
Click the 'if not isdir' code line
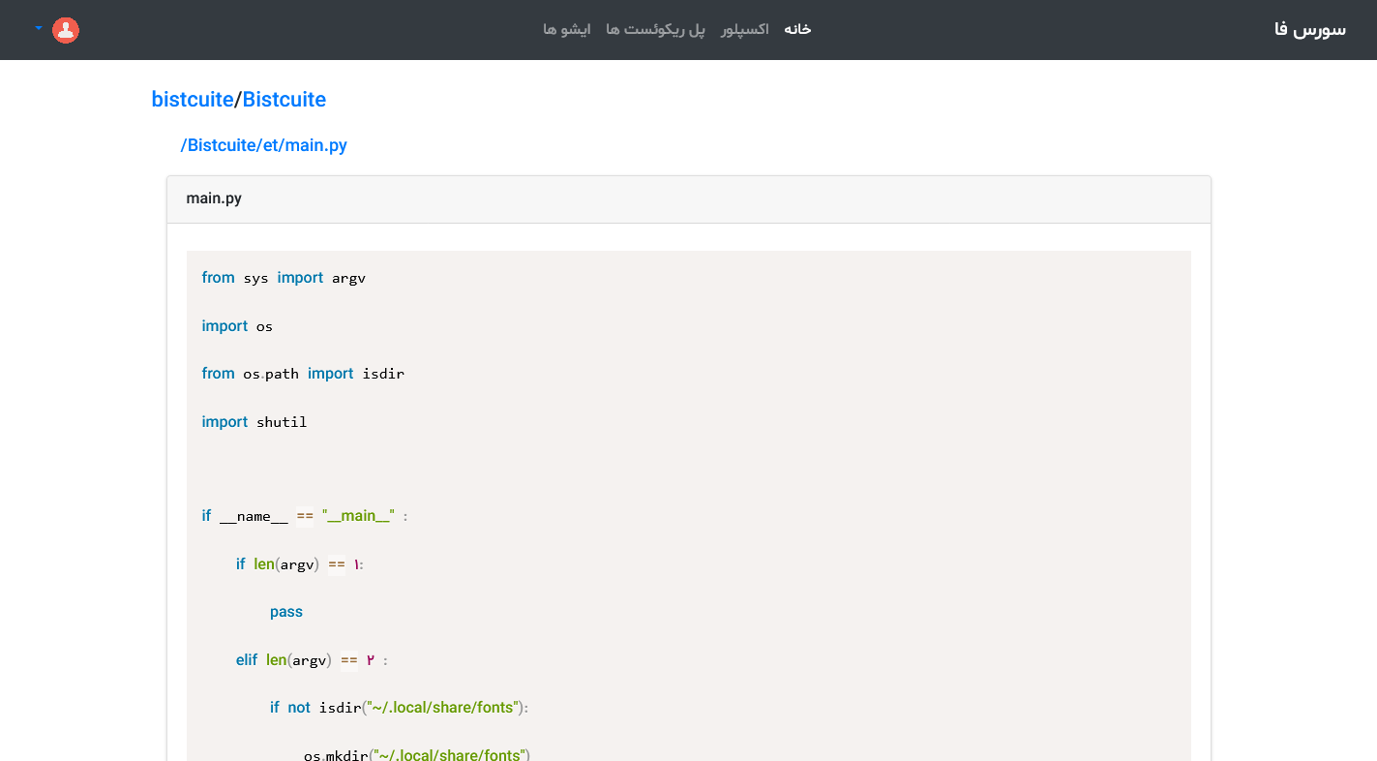tap(399, 708)
